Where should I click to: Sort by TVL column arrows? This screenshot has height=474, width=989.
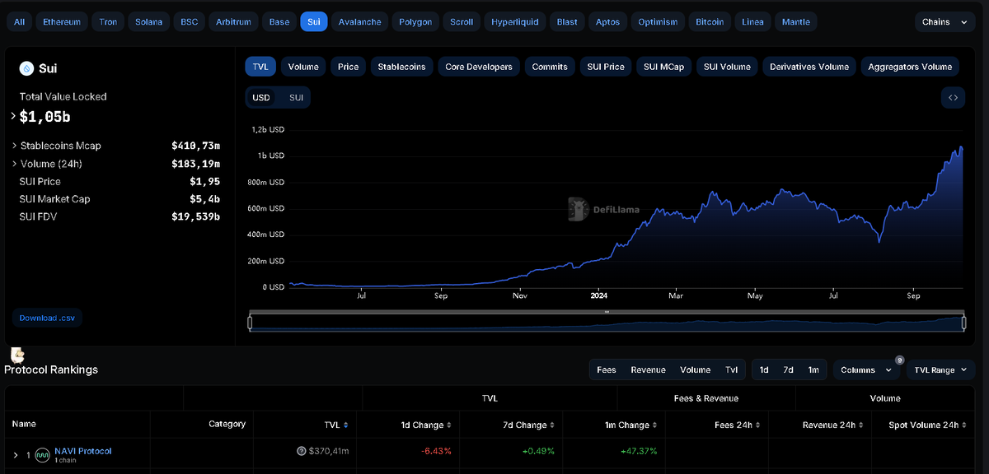click(345, 425)
